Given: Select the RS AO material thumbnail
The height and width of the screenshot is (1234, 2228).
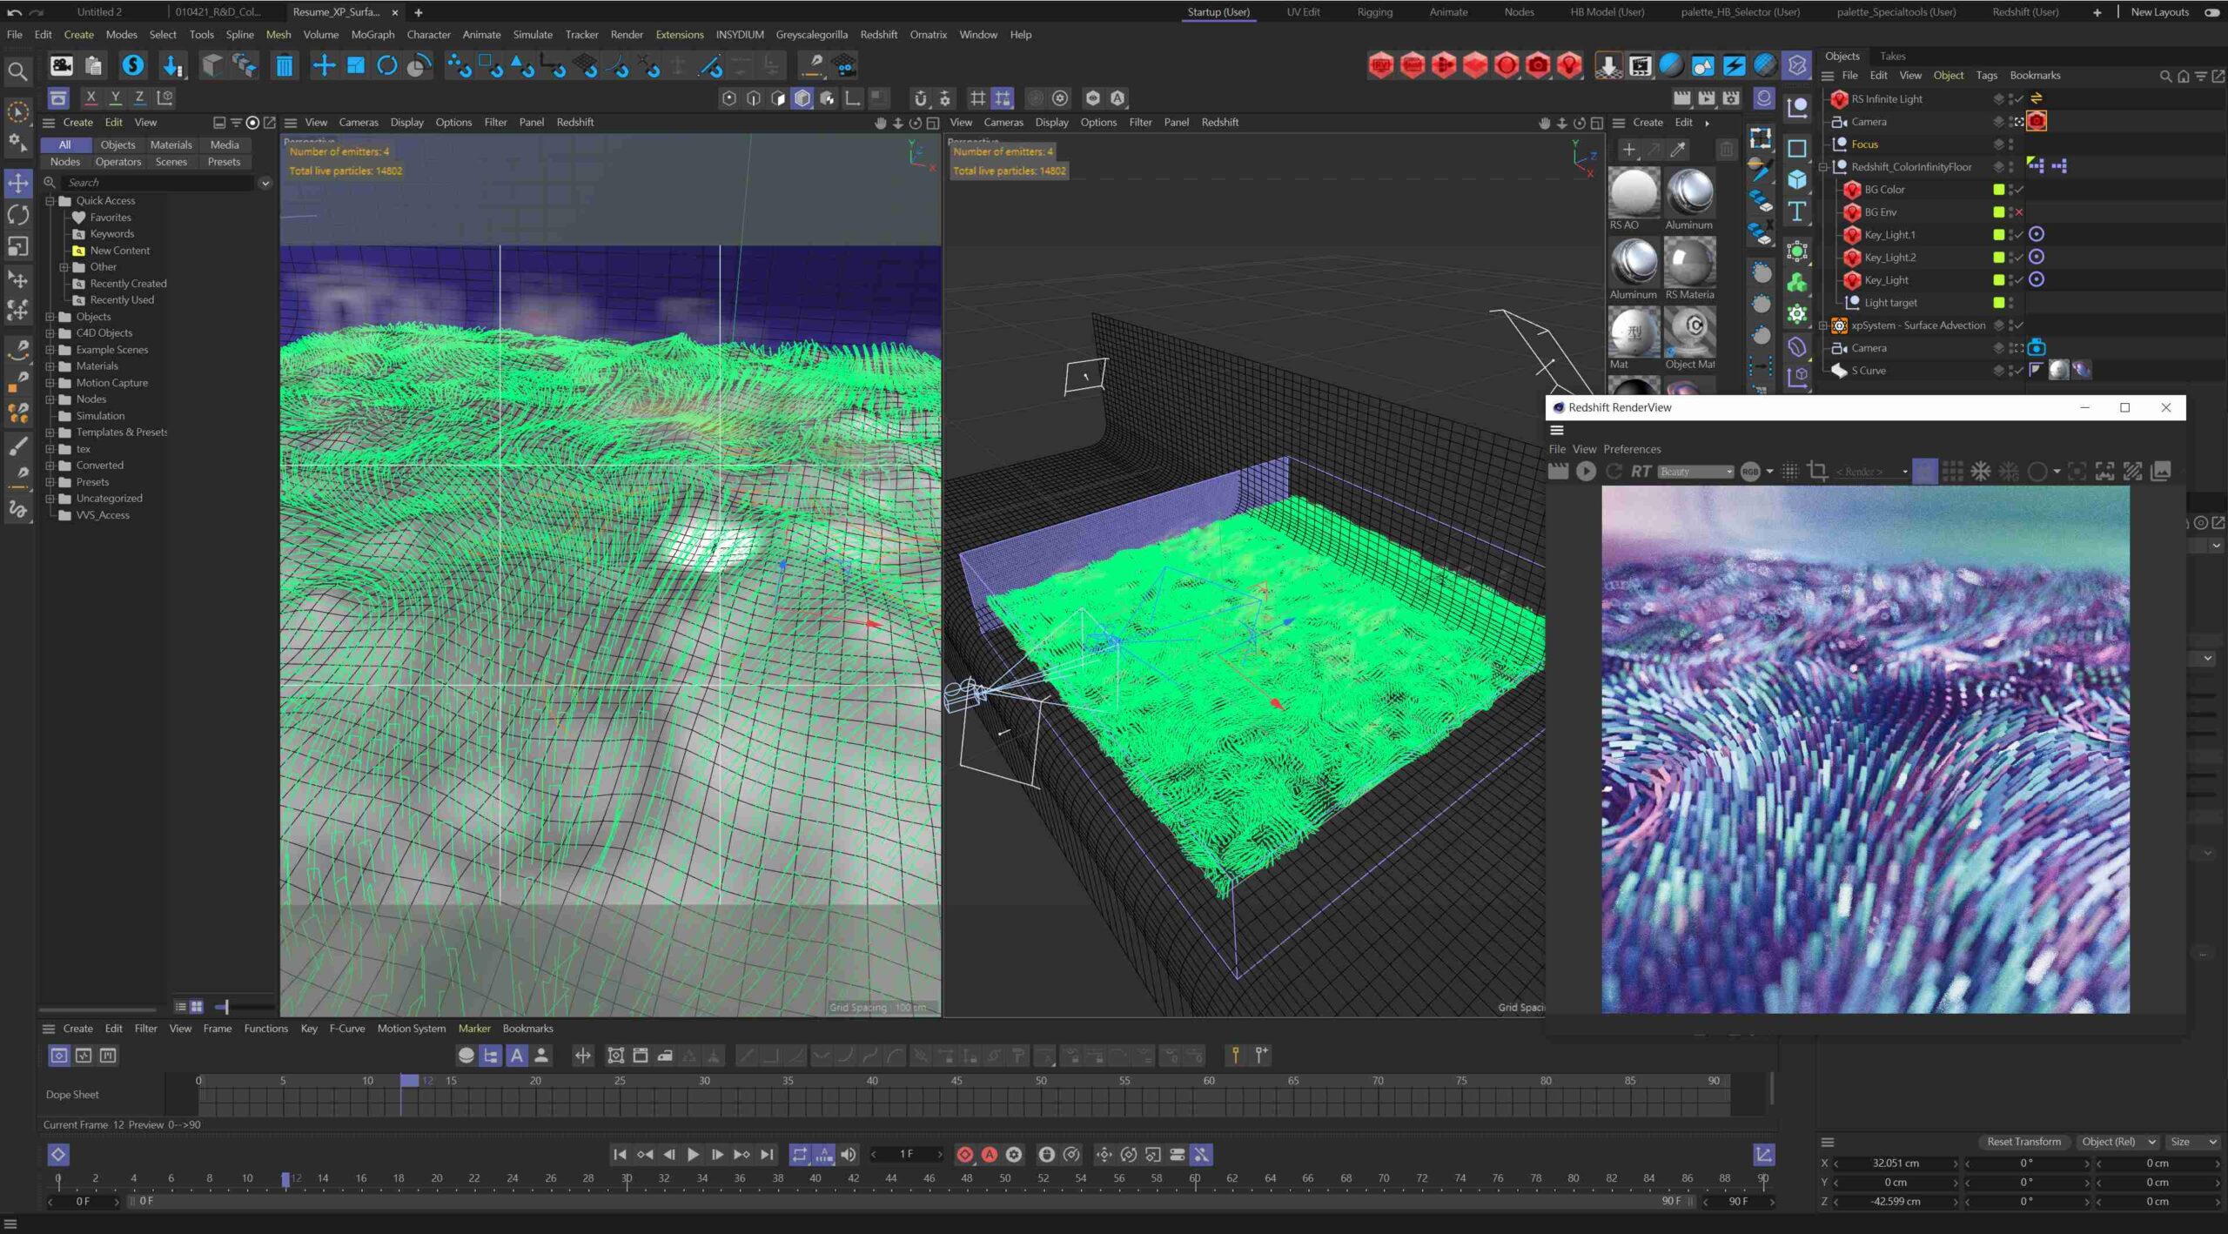Looking at the screenshot, I should point(1633,193).
